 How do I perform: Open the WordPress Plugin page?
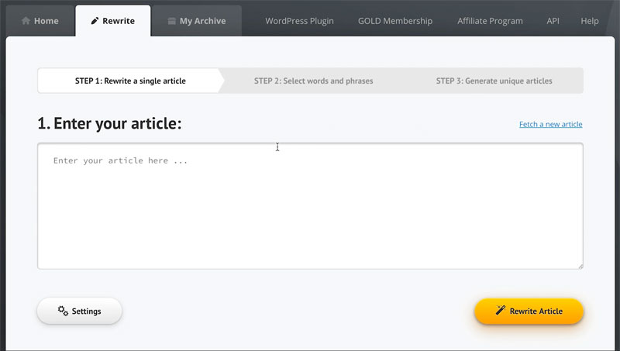299,21
